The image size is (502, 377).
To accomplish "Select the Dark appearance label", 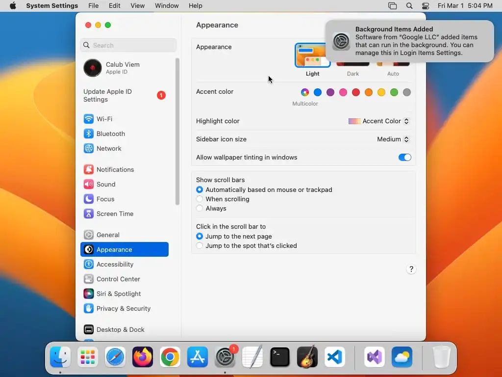I will (x=353, y=74).
